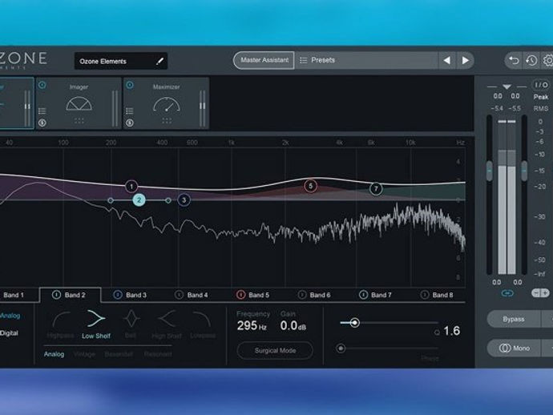
Task: Toggle Band 4 power button
Action: coord(180,295)
